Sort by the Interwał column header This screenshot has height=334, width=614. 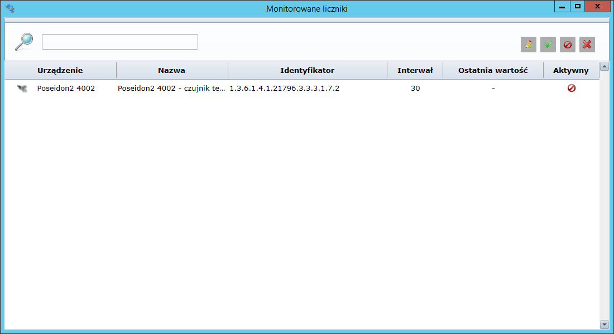click(x=415, y=71)
